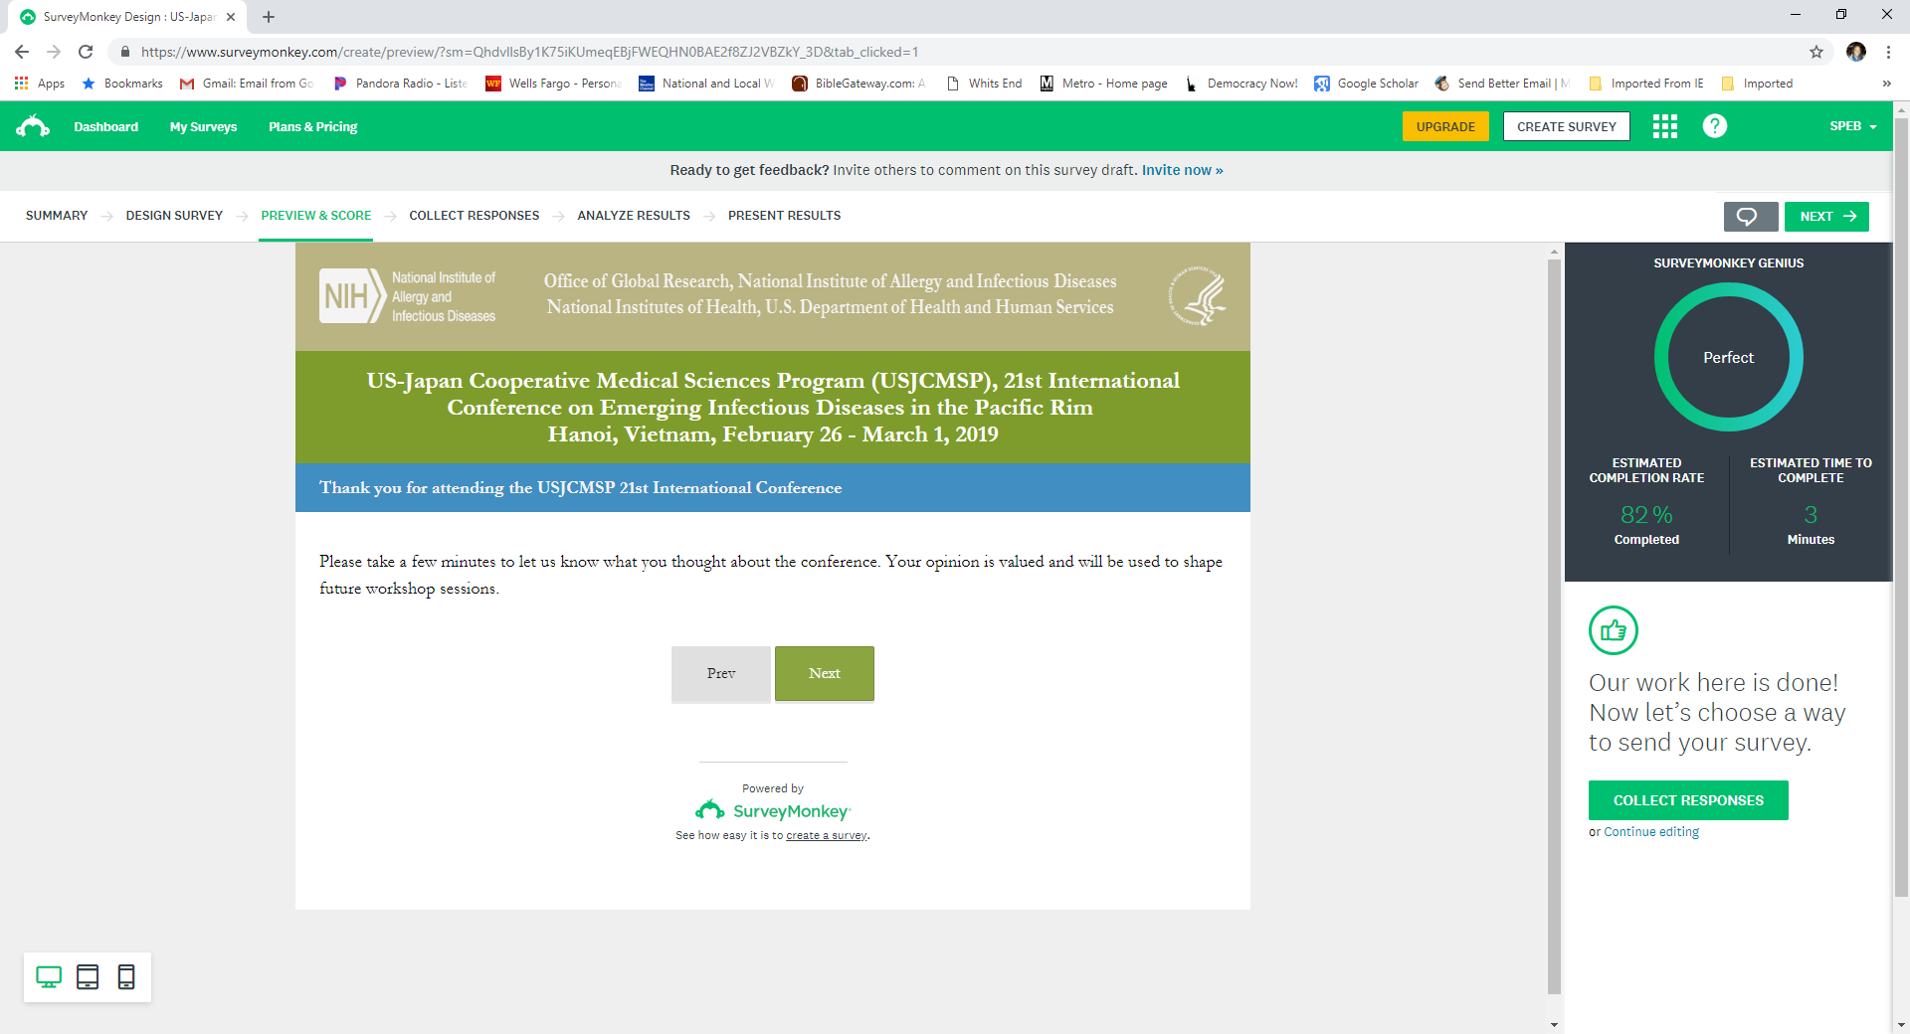Reload the page in browser

(x=86, y=52)
